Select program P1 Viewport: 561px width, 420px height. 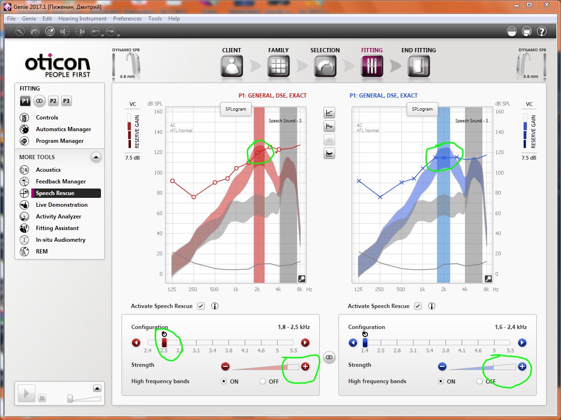point(25,101)
